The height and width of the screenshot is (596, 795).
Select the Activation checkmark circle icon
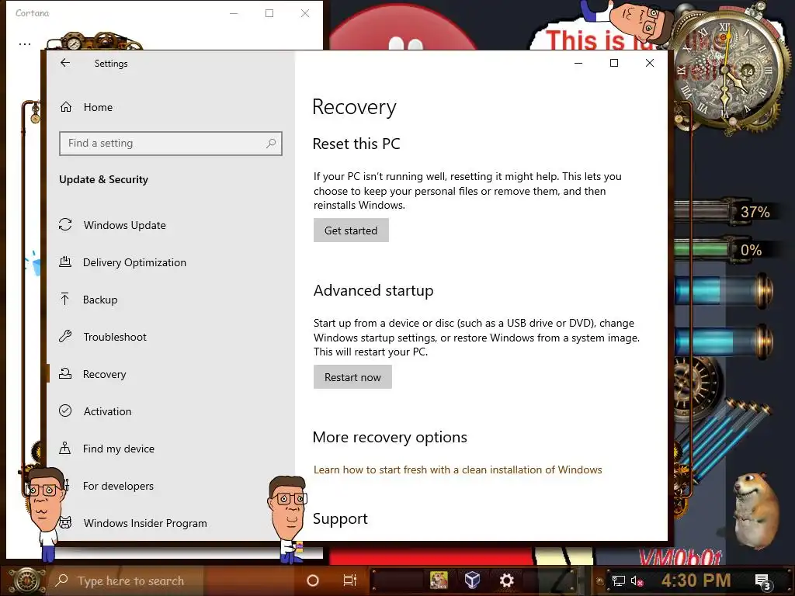click(x=65, y=411)
